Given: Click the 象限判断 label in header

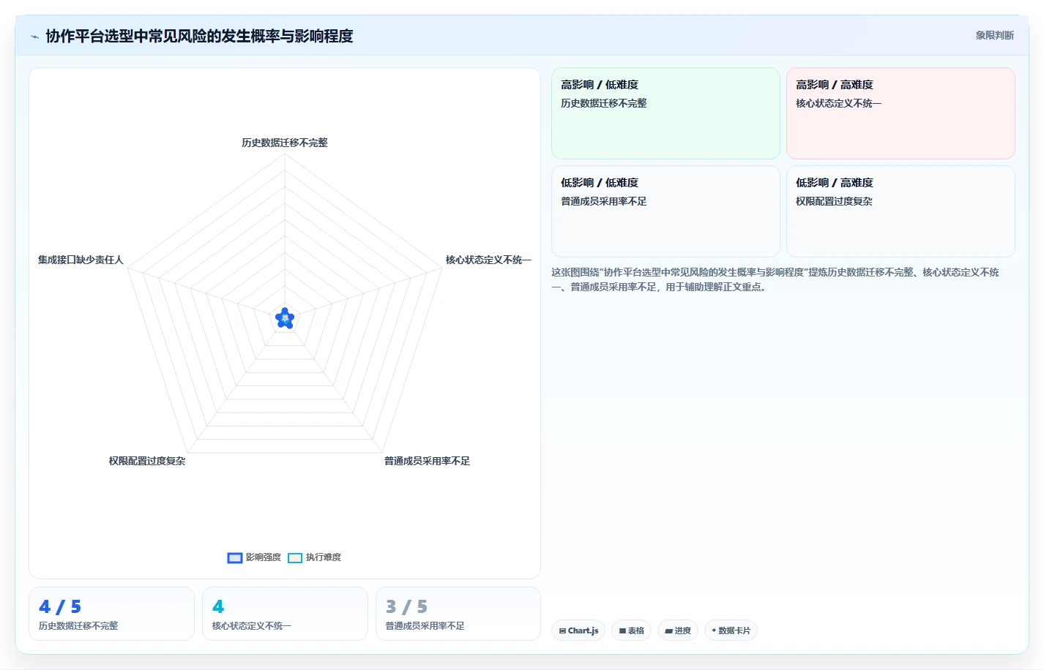Looking at the screenshot, I should click(x=994, y=35).
